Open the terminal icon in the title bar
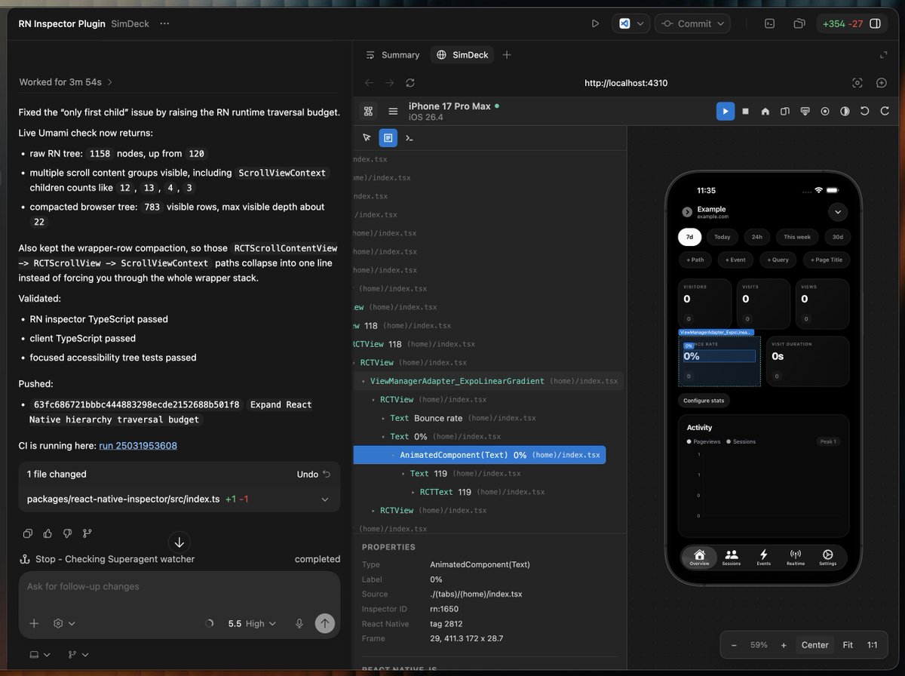This screenshot has width=905, height=676. 769,23
